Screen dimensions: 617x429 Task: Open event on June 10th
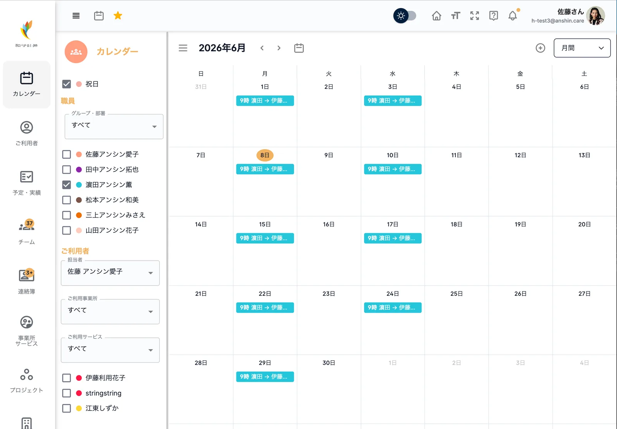coord(393,169)
